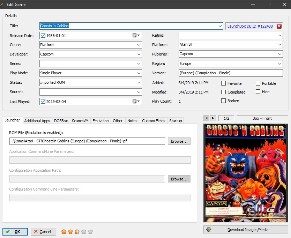Expand the Title dropdown
291x238 pixels.
click(220, 26)
